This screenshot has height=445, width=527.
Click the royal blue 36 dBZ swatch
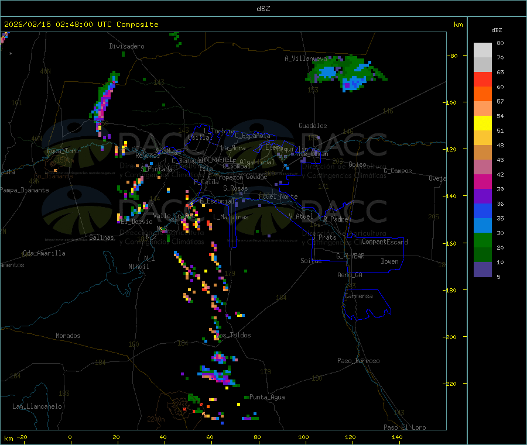tap(482, 211)
